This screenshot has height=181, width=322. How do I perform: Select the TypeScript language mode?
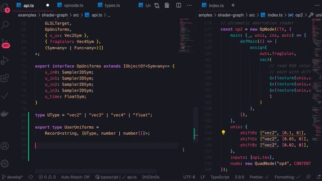click(x=220, y=177)
